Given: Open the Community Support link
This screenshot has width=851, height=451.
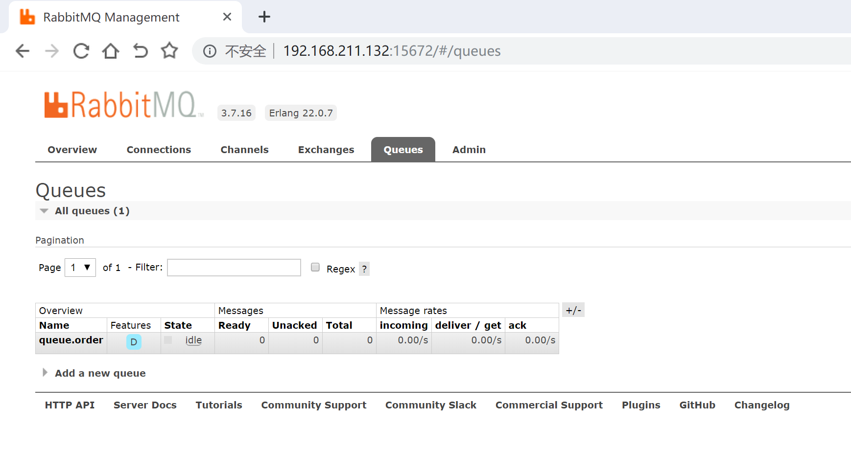Looking at the screenshot, I should pyautogui.click(x=313, y=405).
